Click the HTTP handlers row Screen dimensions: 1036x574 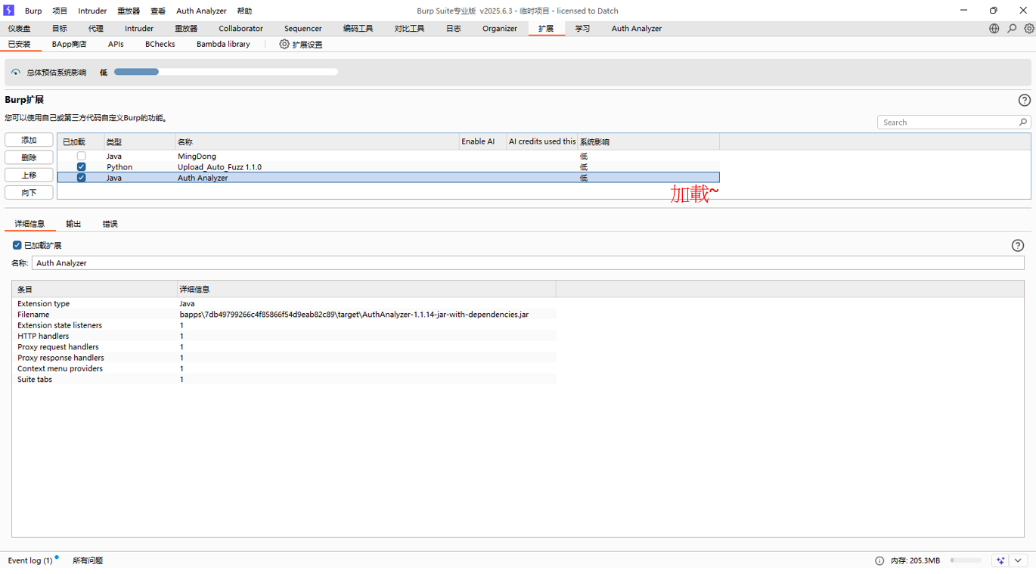[x=284, y=336]
